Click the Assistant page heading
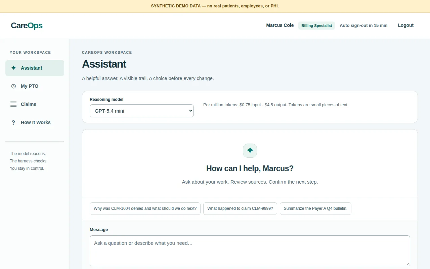The width and height of the screenshot is (430, 269). point(104,64)
